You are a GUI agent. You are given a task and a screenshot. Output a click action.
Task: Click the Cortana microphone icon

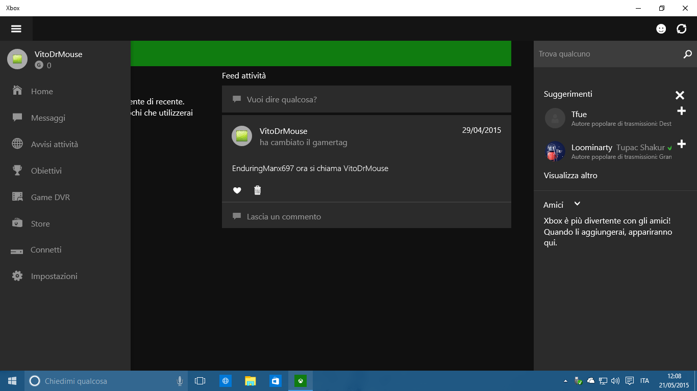(x=180, y=381)
